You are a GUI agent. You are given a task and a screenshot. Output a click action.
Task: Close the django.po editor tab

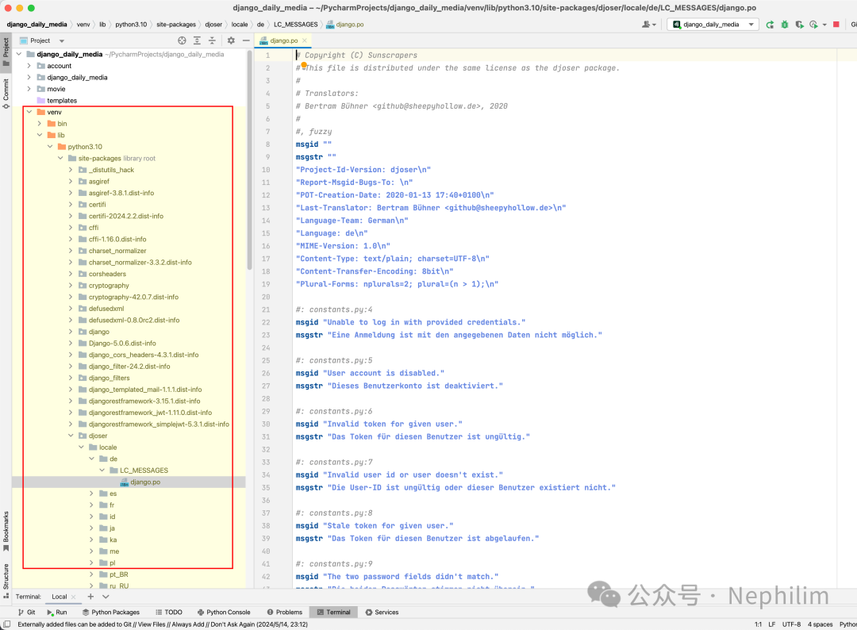coord(305,40)
